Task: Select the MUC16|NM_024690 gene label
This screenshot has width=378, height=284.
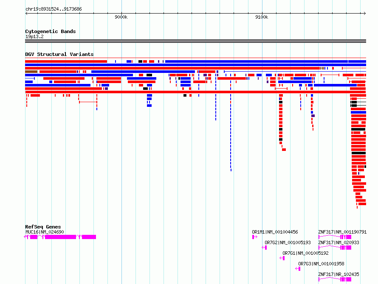Action: pyautogui.click(x=45, y=232)
